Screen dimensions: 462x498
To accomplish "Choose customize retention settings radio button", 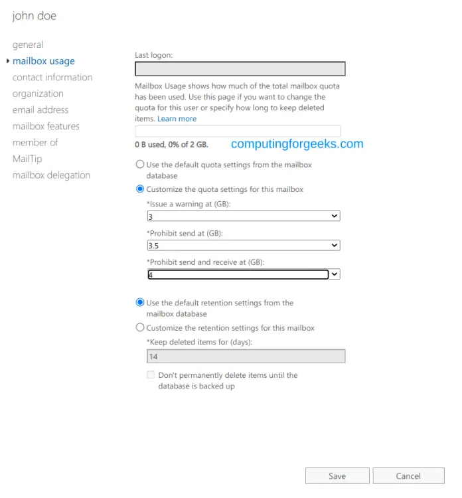I will click(139, 327).
